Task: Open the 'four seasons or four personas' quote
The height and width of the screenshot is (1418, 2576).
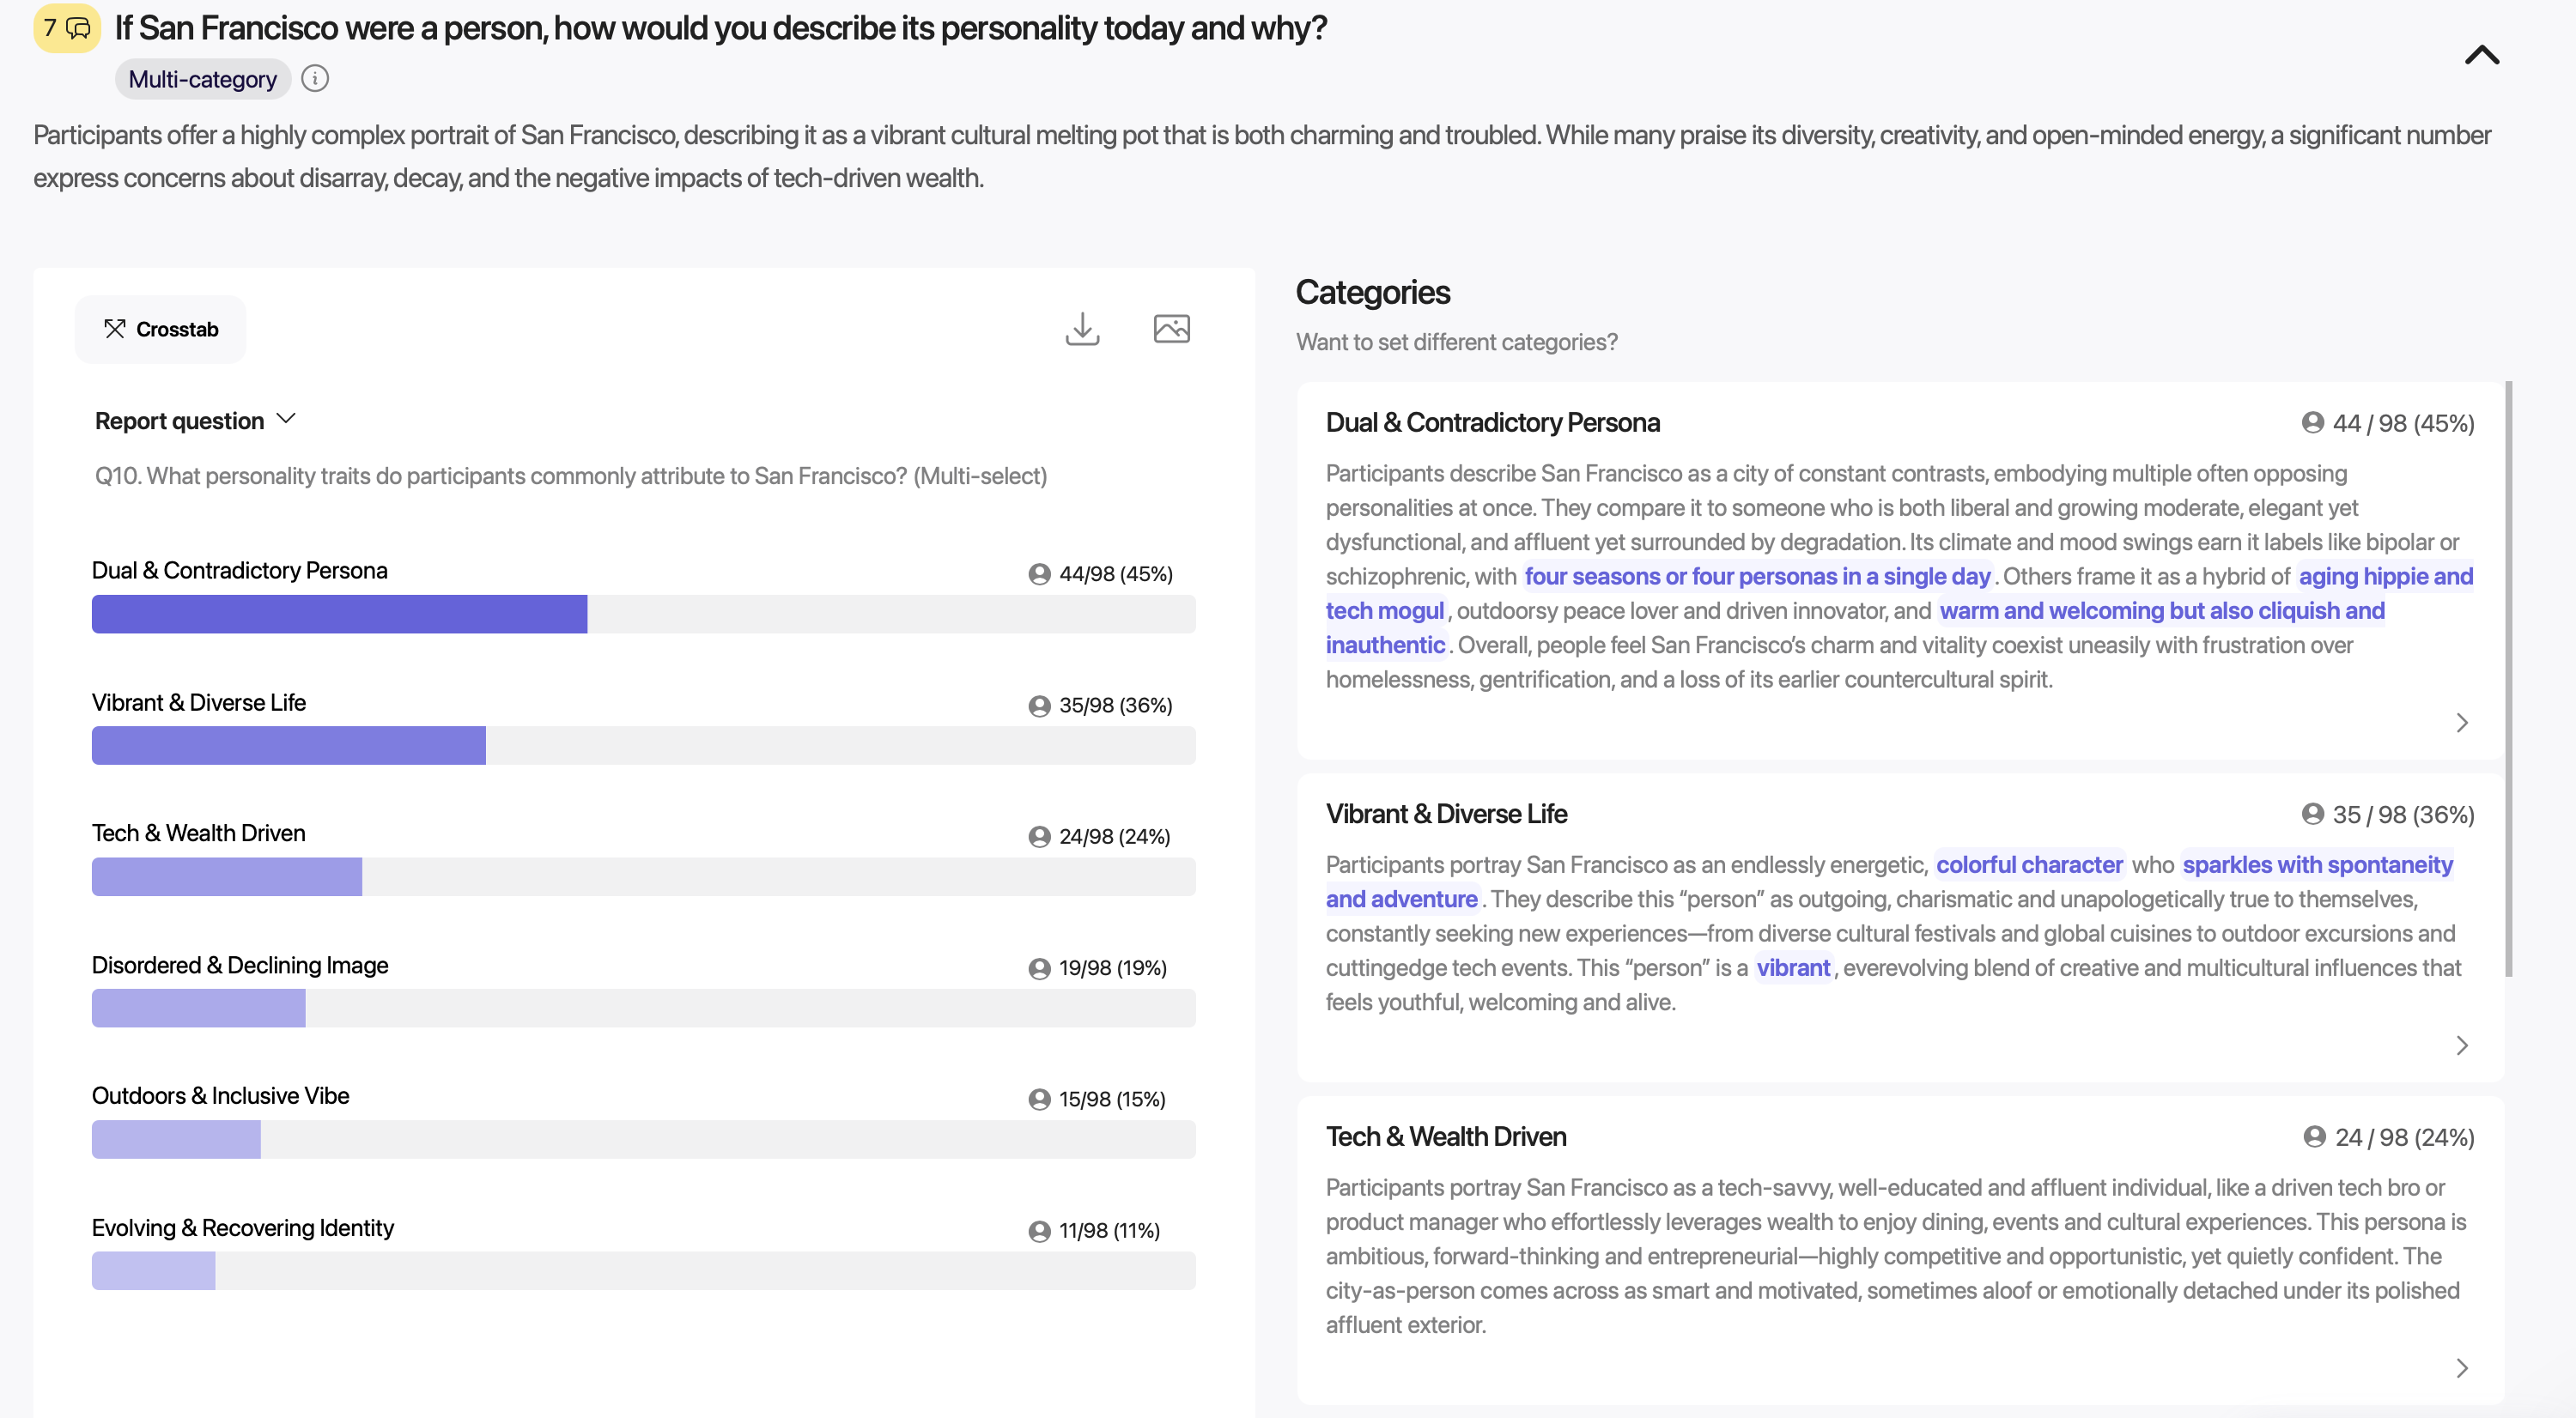Action: click(x=1756, y=577)
